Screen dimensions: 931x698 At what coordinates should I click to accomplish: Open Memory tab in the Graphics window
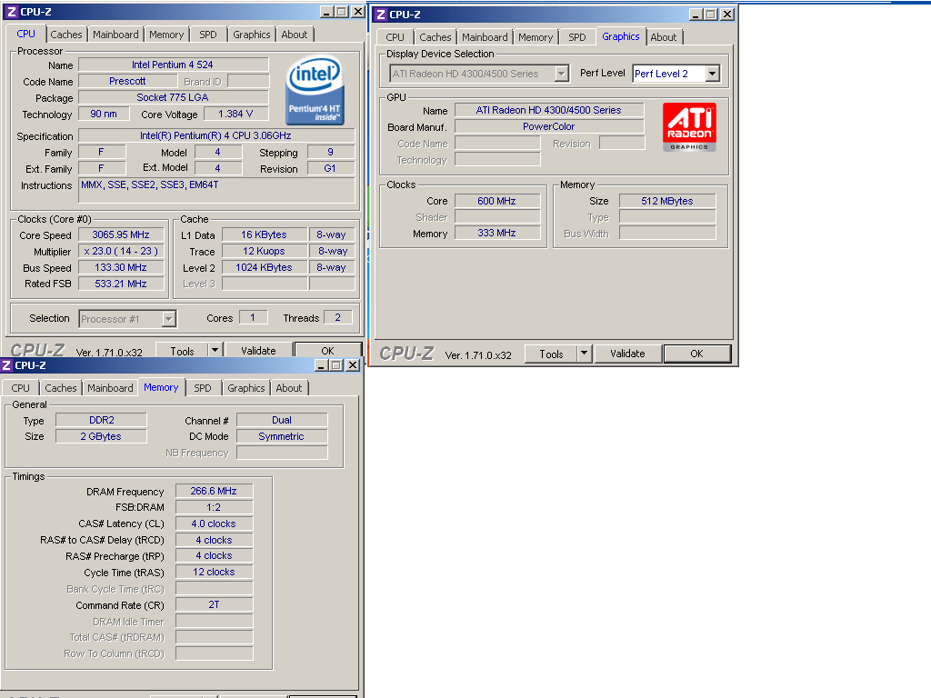tap(536, 36)
